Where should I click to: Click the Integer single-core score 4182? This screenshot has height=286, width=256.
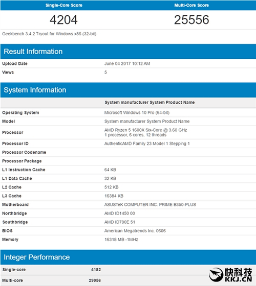(x=96, y=270)
